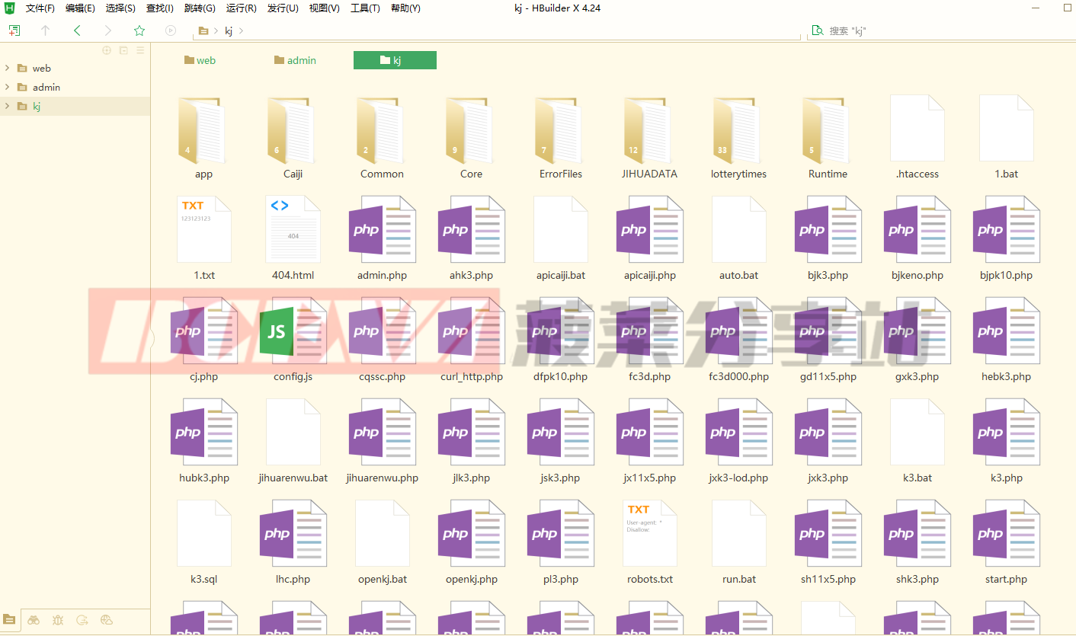Image resolution: width=1076 pixels, height=636 pixels.
Task: Open the 运行(R) menu
Action: point(241,8)
